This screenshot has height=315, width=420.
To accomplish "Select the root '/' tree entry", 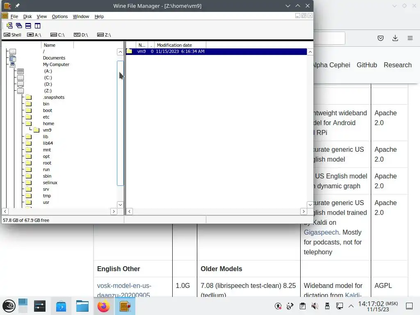I will [x=43, y=51].
